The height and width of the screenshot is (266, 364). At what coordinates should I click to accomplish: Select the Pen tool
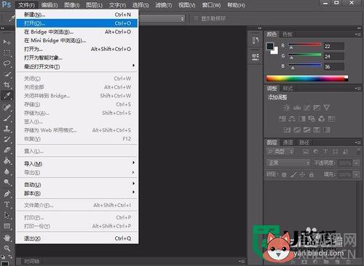pyautogui.click(x=7, y=193)
